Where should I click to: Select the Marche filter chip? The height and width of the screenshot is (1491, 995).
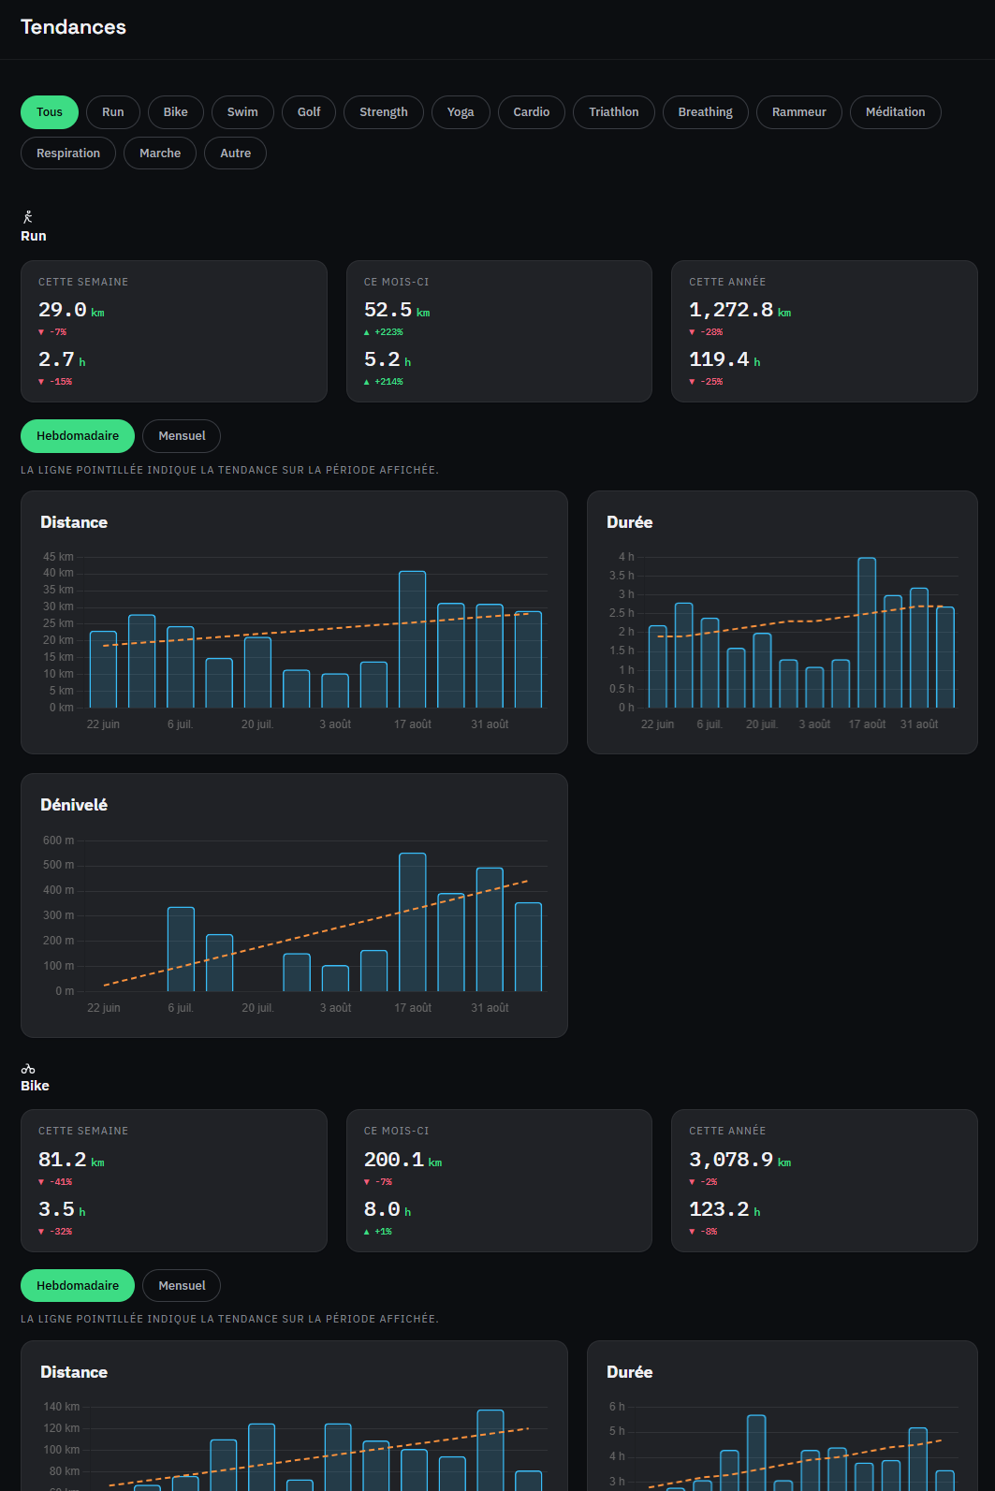pyautogui.click(x=160, y=153)
